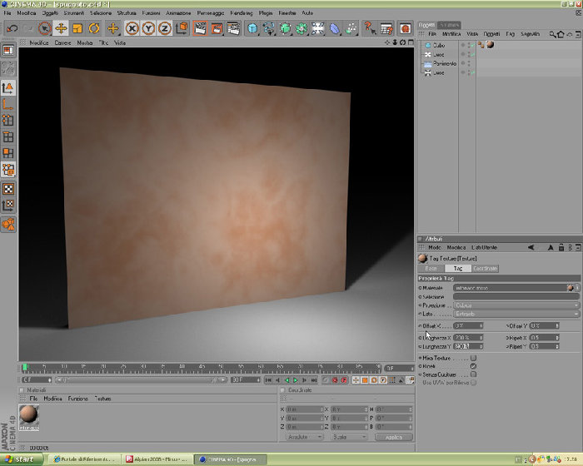Select the Rotate tool icon
Screen dimensions: 583x466
[x=94, y=28]
